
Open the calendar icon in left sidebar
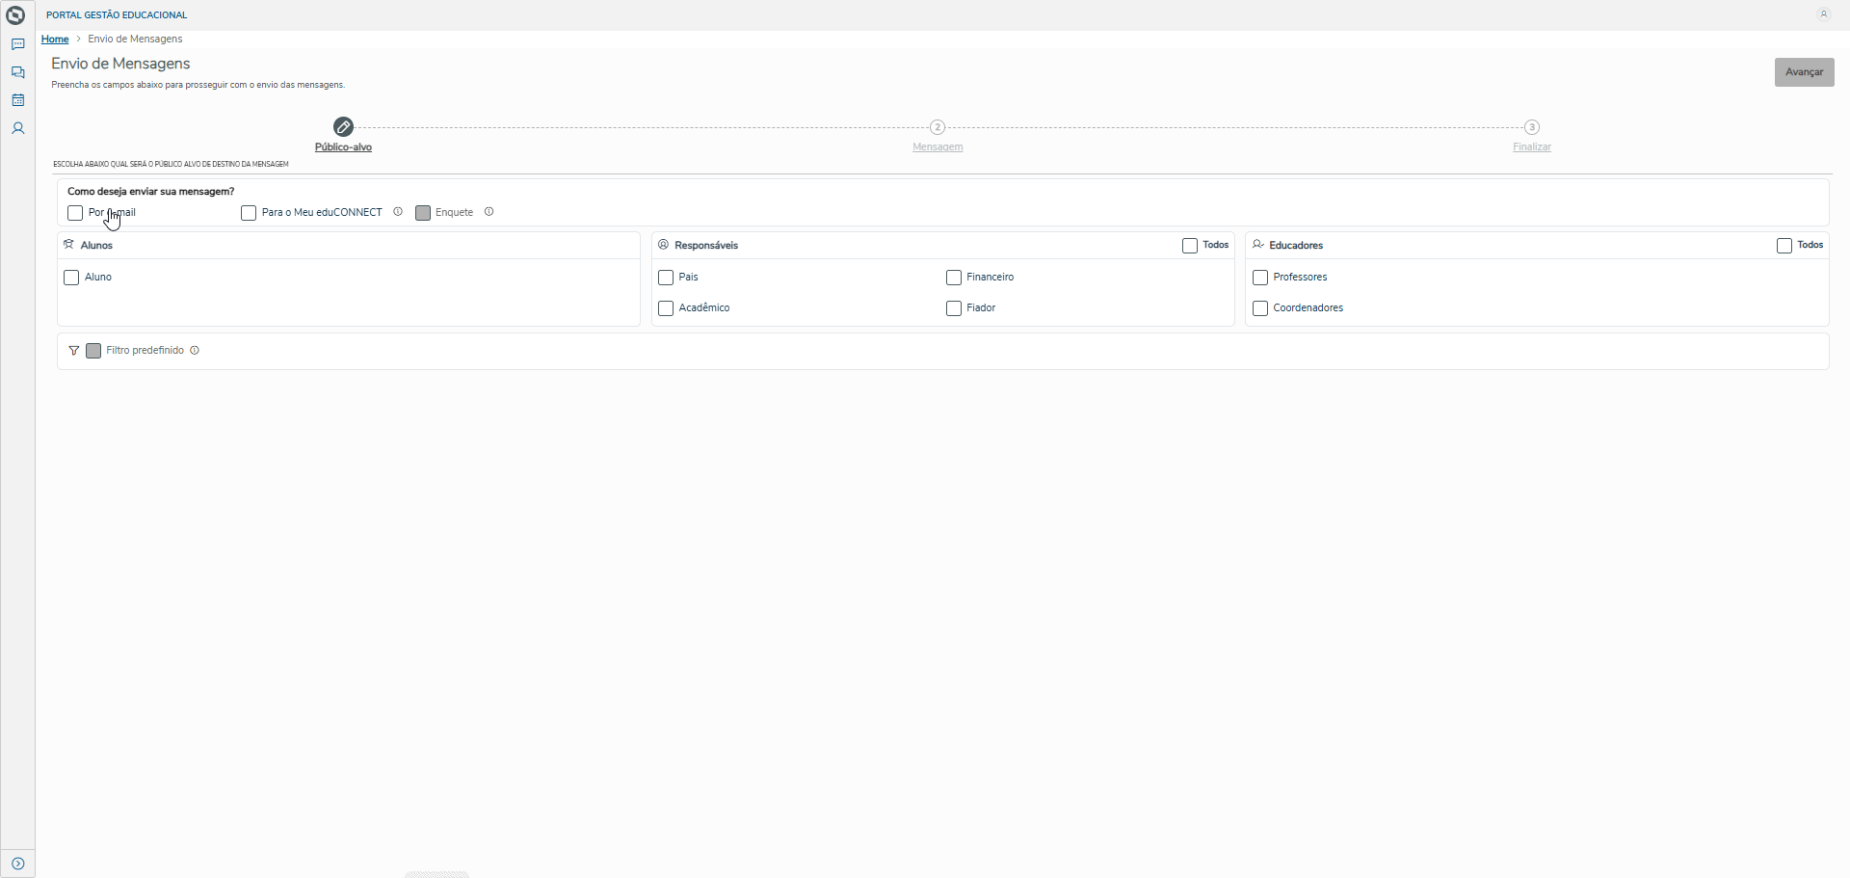pyautogui.click(x=17, y=100)
